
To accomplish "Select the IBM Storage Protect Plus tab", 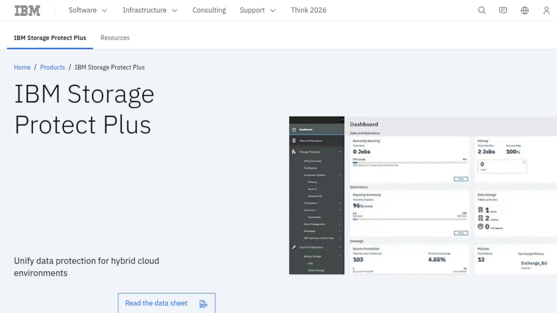I will coord(50,38).
